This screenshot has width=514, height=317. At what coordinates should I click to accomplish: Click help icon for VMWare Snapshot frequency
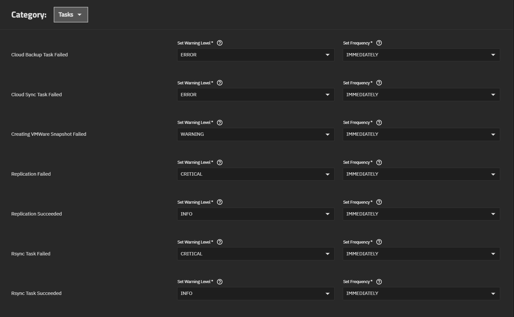(379, 123)
